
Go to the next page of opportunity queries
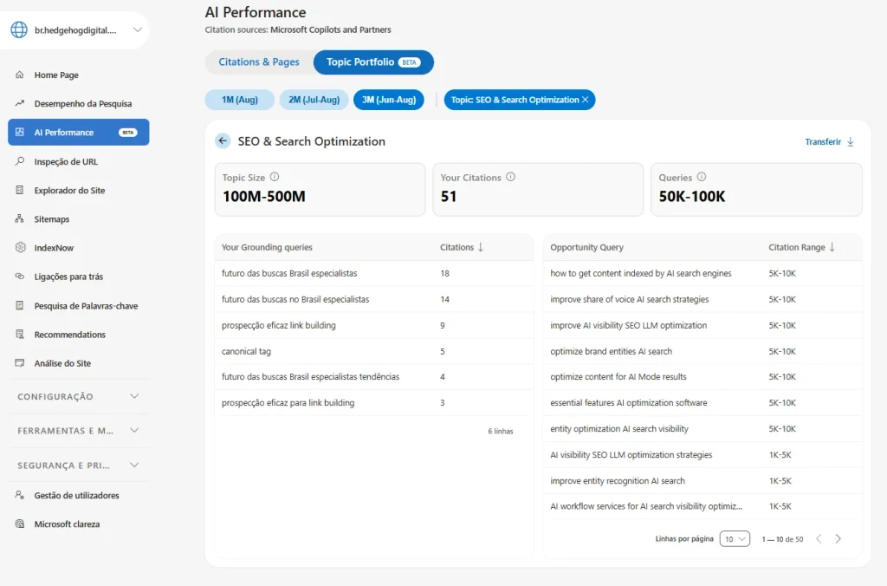click(838, 539)
